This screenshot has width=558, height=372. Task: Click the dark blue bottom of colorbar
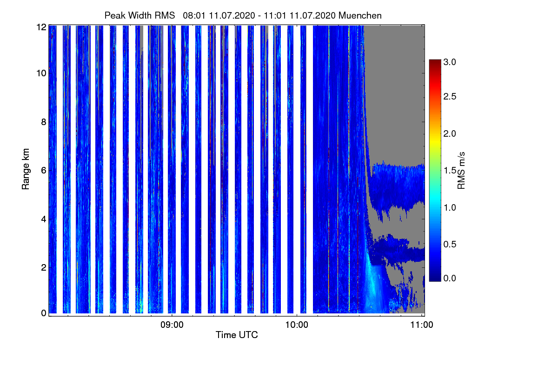point(434,277)
